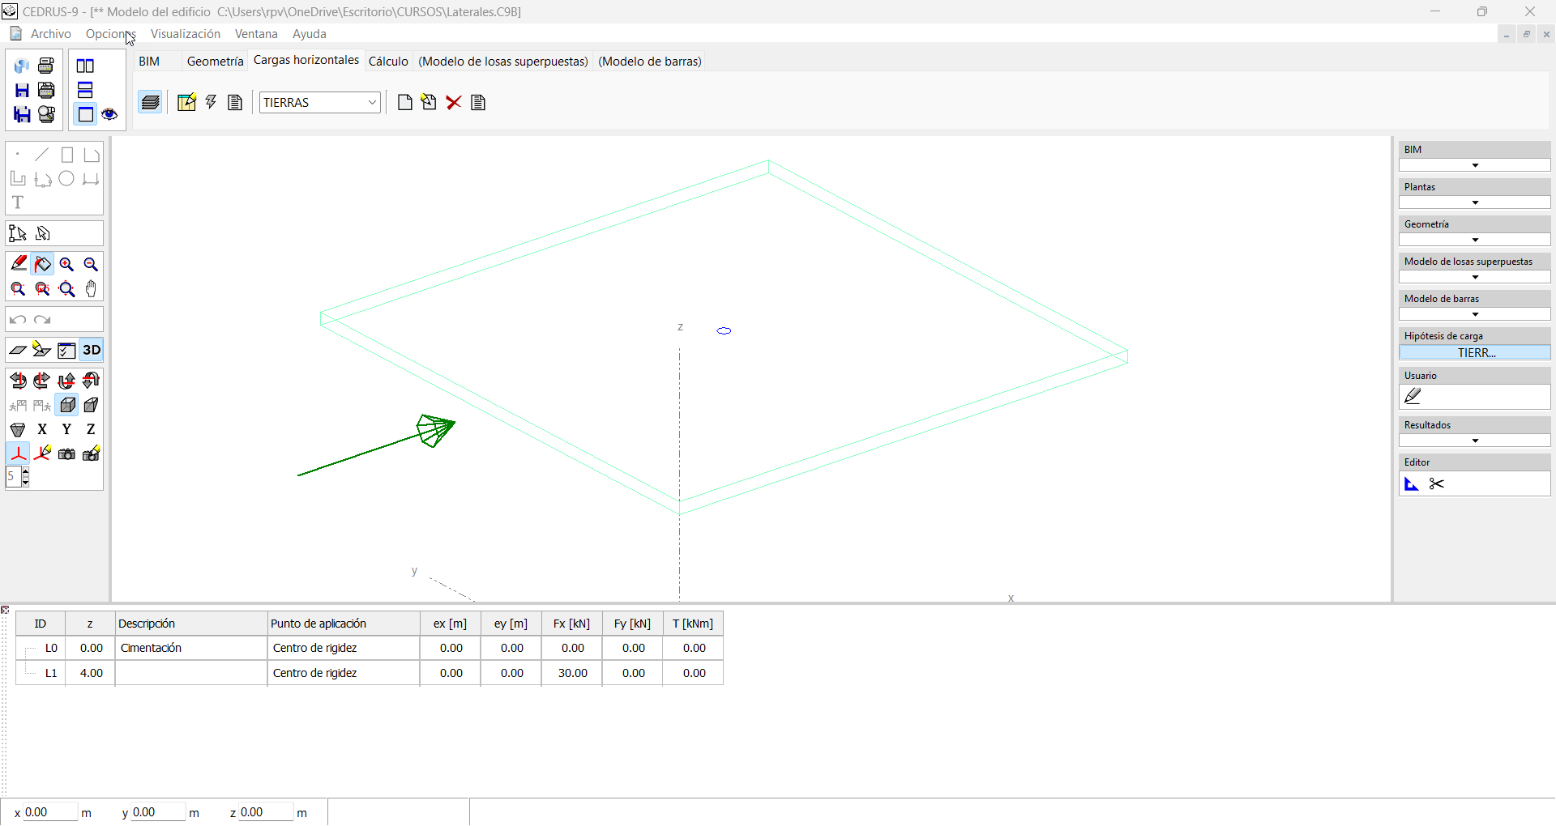Open the Visualización menu
The height and width of the screenshot is (826, 1556).
(185, 34)
